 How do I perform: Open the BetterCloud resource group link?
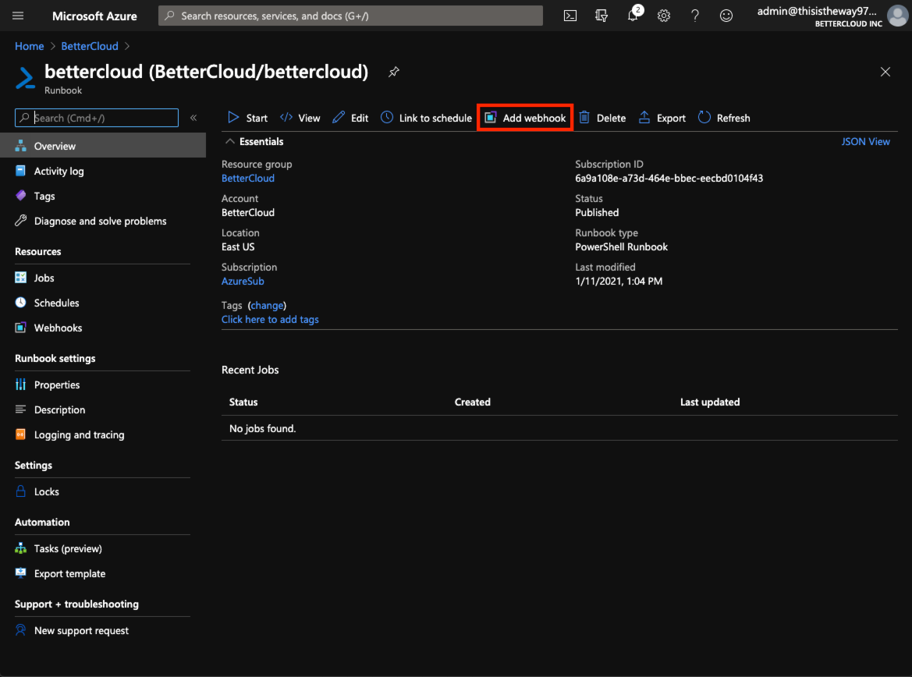[x=247, y=178]
